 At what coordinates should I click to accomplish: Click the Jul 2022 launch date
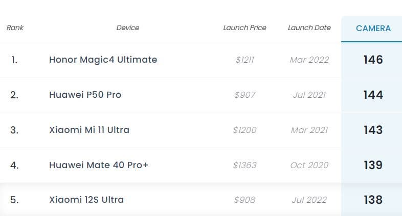tap(309, 200)
